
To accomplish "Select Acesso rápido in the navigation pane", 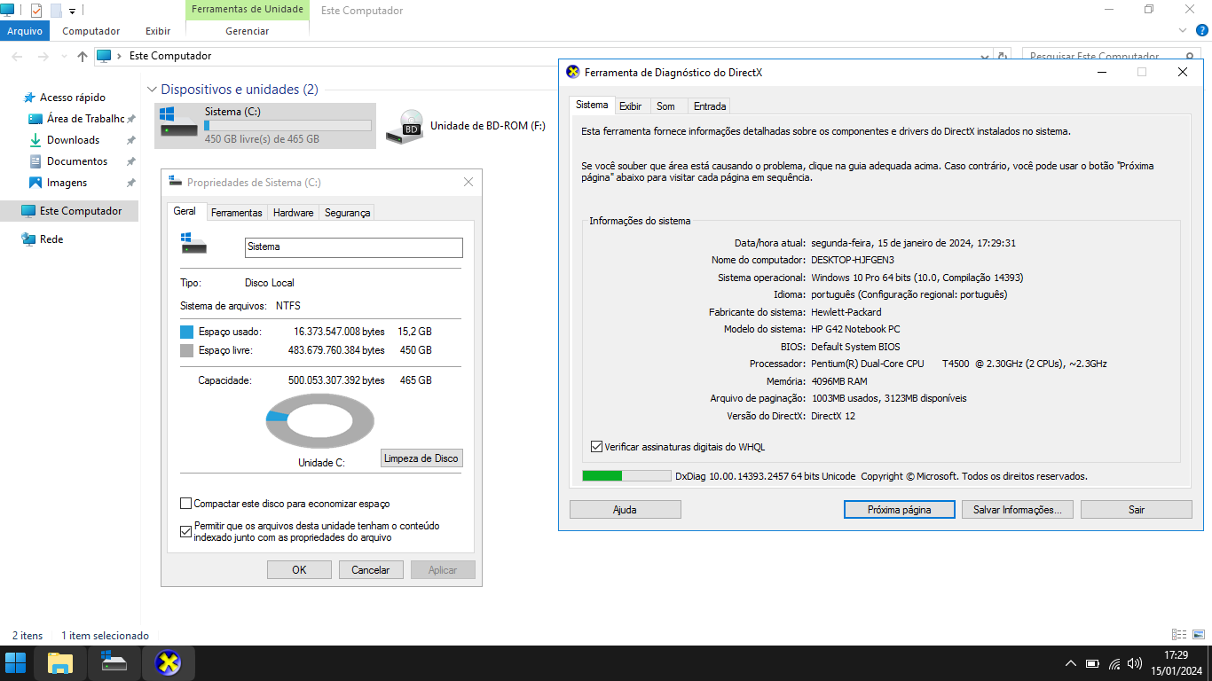I will point(72,98).
